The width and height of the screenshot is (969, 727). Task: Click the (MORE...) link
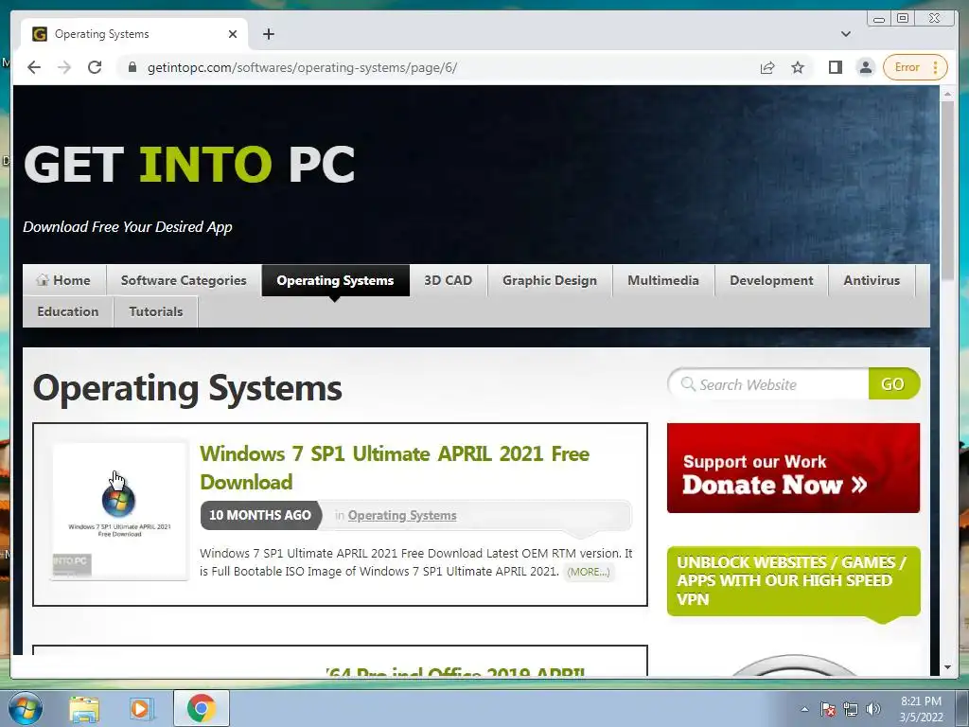tap(589, 572)
